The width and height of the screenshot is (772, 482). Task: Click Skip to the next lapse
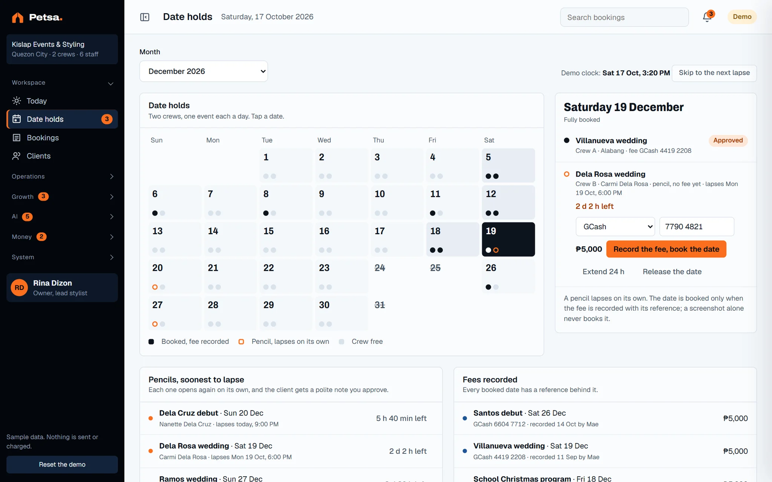(x=714, y=73)
